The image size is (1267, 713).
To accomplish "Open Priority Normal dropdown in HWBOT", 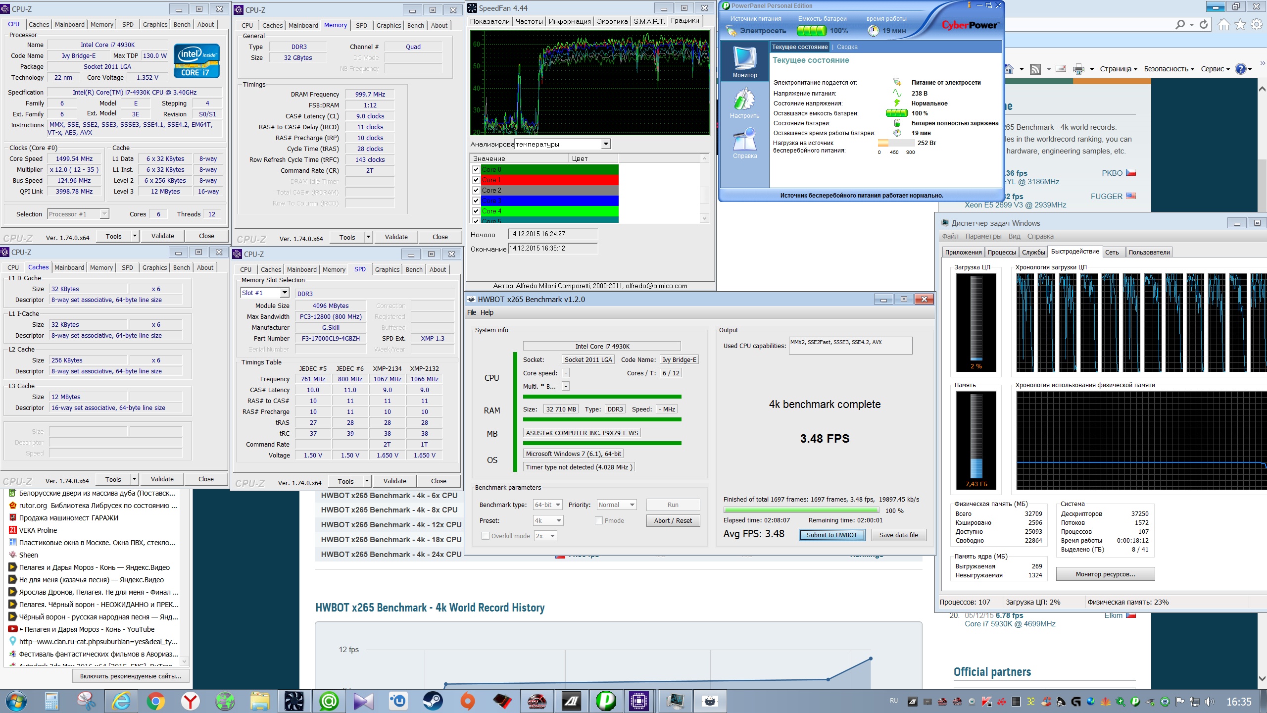I will [616, 505].
